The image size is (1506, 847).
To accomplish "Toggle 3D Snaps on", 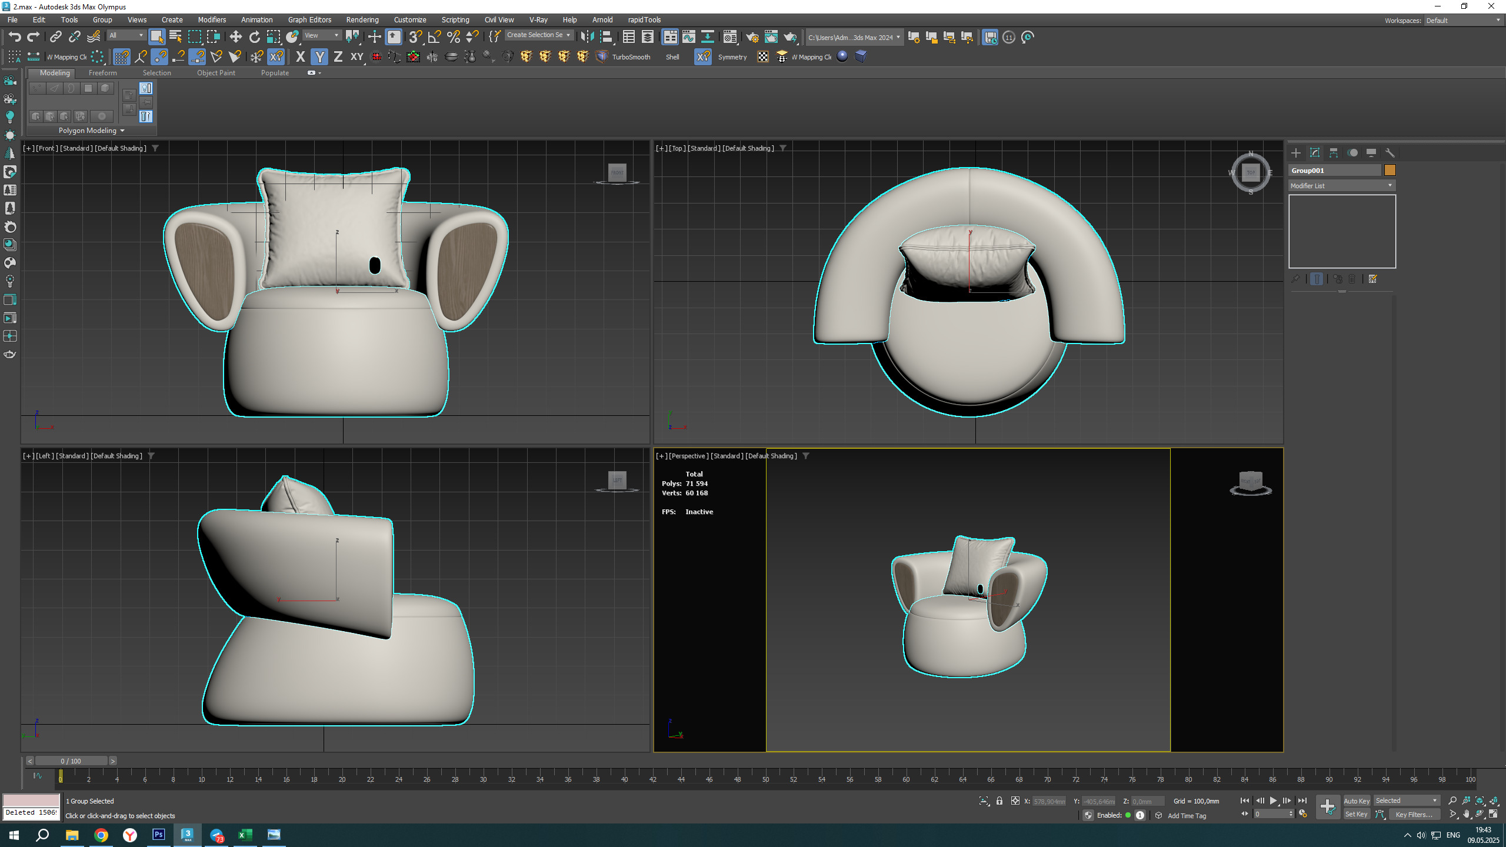I will click(415, 37).
